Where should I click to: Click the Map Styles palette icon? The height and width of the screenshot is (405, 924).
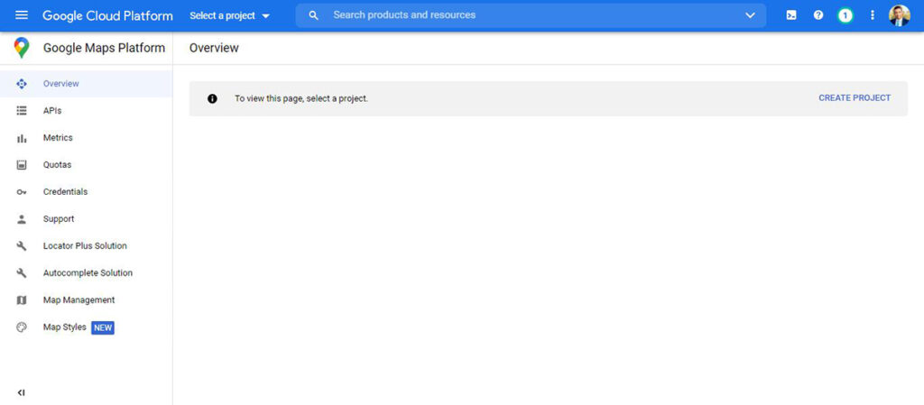point(22,327)
